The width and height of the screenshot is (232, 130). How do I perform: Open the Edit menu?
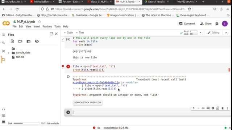tap(21, 26)
